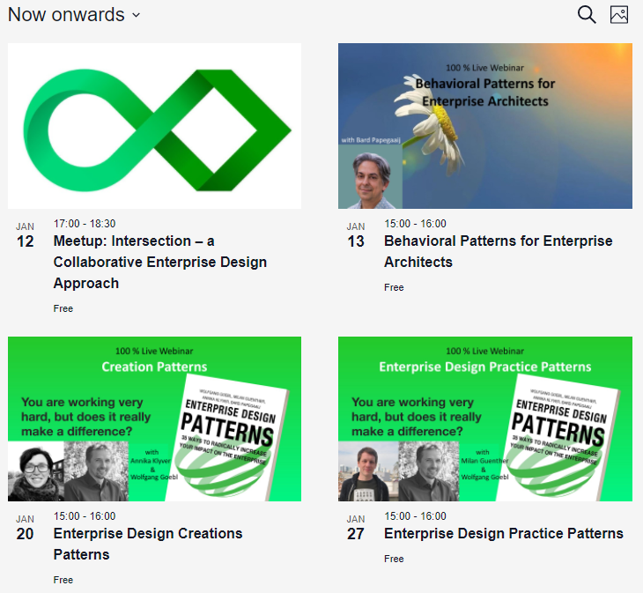Click Free label under Meetup Intersection event

pos(63,308)
